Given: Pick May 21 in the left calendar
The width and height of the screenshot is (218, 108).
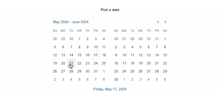Looking at the screenshot, I should (x=71, y=63).
